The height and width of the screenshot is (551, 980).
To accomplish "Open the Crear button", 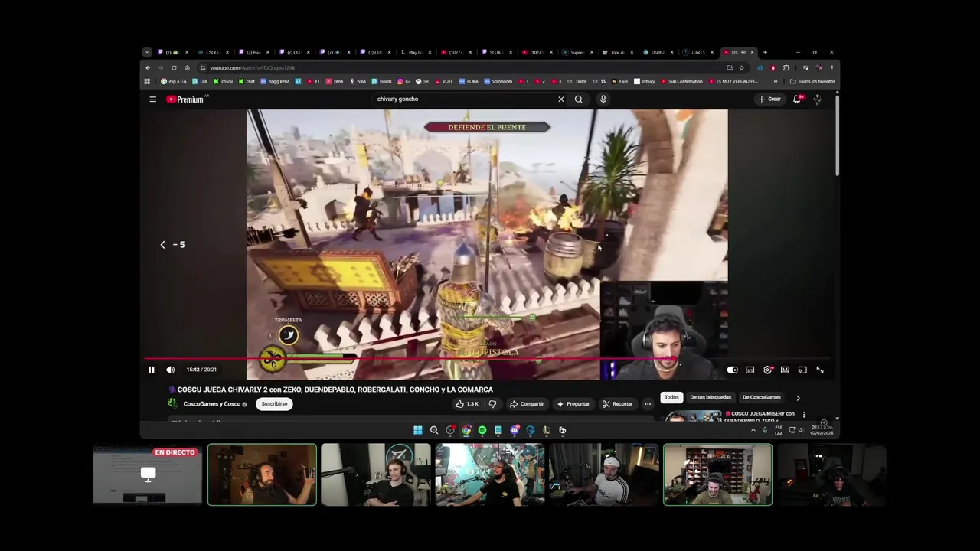I will pos(769,99).
